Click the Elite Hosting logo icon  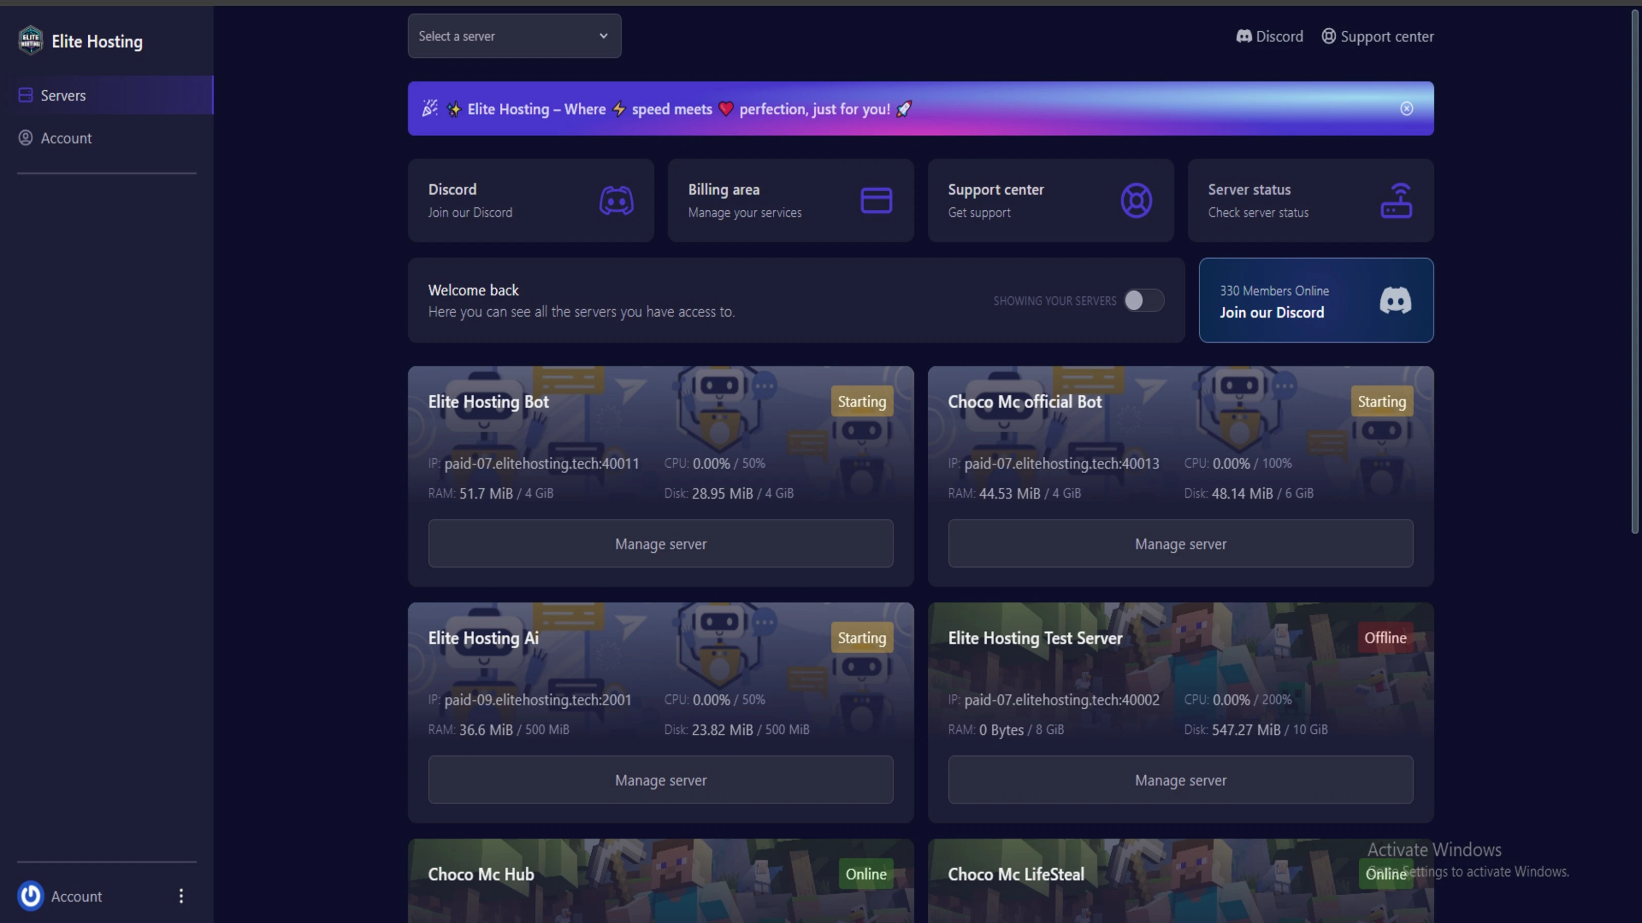[31, 41]
